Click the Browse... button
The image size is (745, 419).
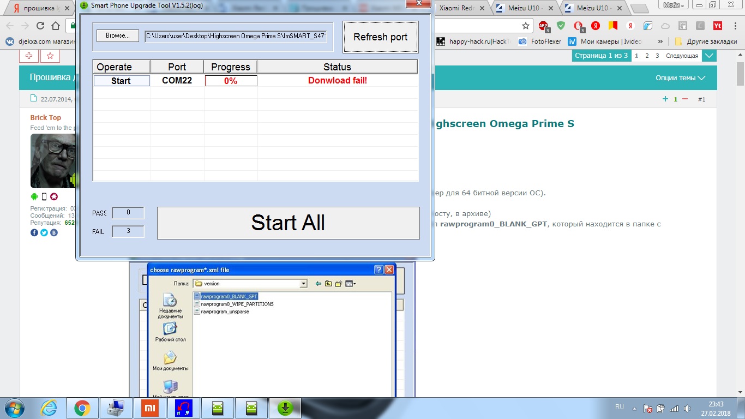118,35
